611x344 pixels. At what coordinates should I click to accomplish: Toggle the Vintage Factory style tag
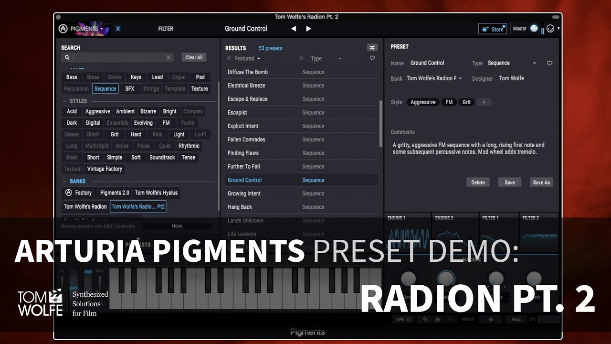point(105,169)
